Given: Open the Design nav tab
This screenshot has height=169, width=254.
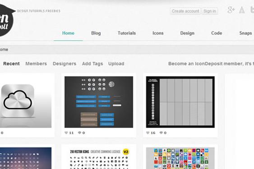Looking at the screenshot, I should tap(187, 33).
